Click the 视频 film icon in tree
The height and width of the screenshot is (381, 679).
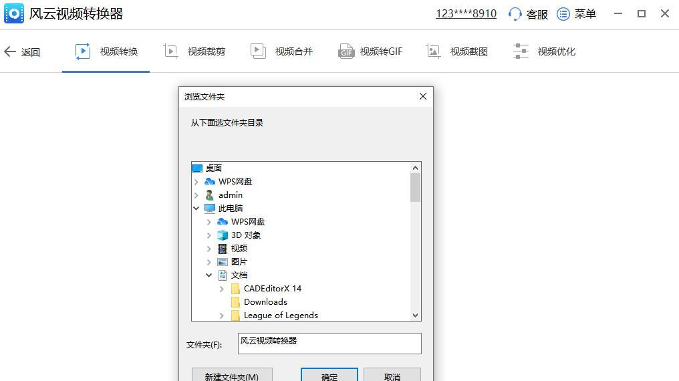click(223, 249)
